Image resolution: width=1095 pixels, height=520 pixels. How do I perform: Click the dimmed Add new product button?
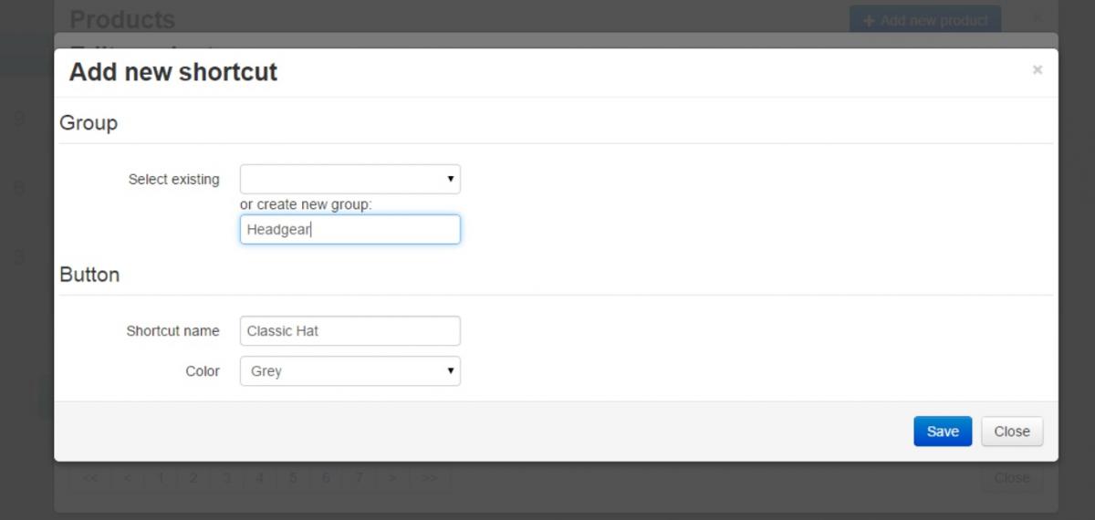(924, 20)
